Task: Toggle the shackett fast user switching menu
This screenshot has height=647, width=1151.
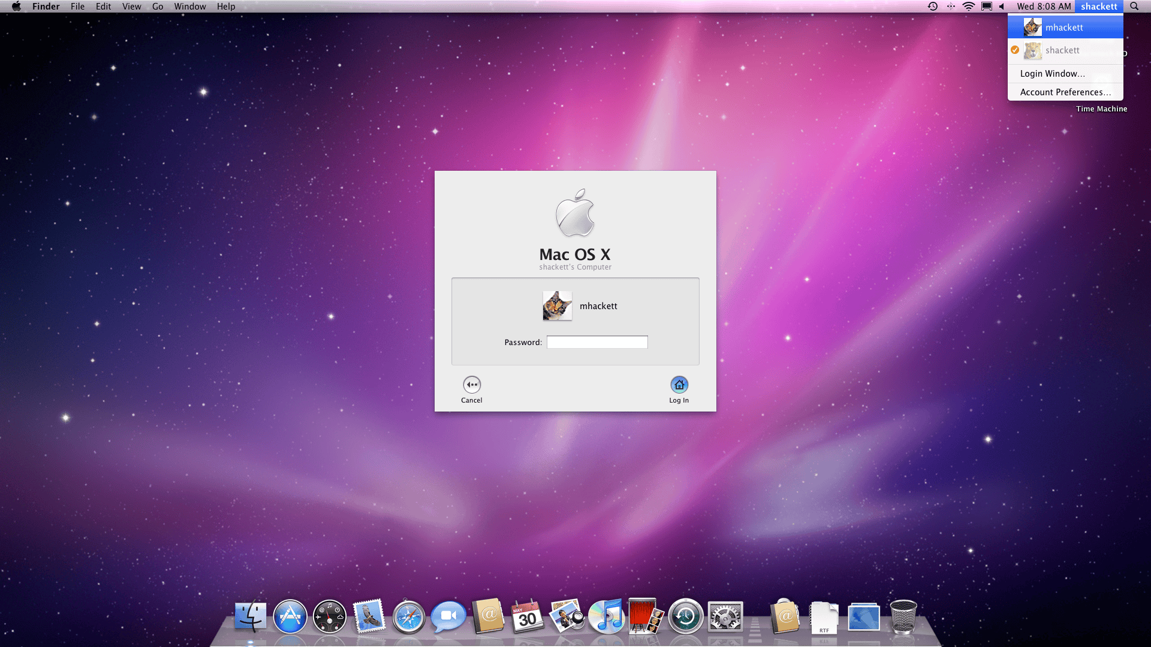Action: 1099,7
